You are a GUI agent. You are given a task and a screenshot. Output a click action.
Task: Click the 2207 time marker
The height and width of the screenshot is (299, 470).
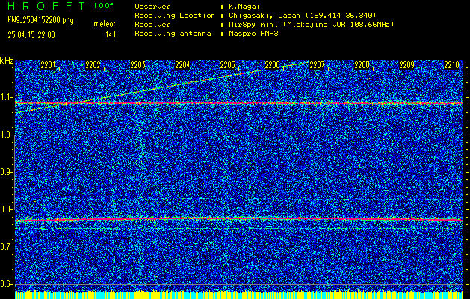[317, 65]
